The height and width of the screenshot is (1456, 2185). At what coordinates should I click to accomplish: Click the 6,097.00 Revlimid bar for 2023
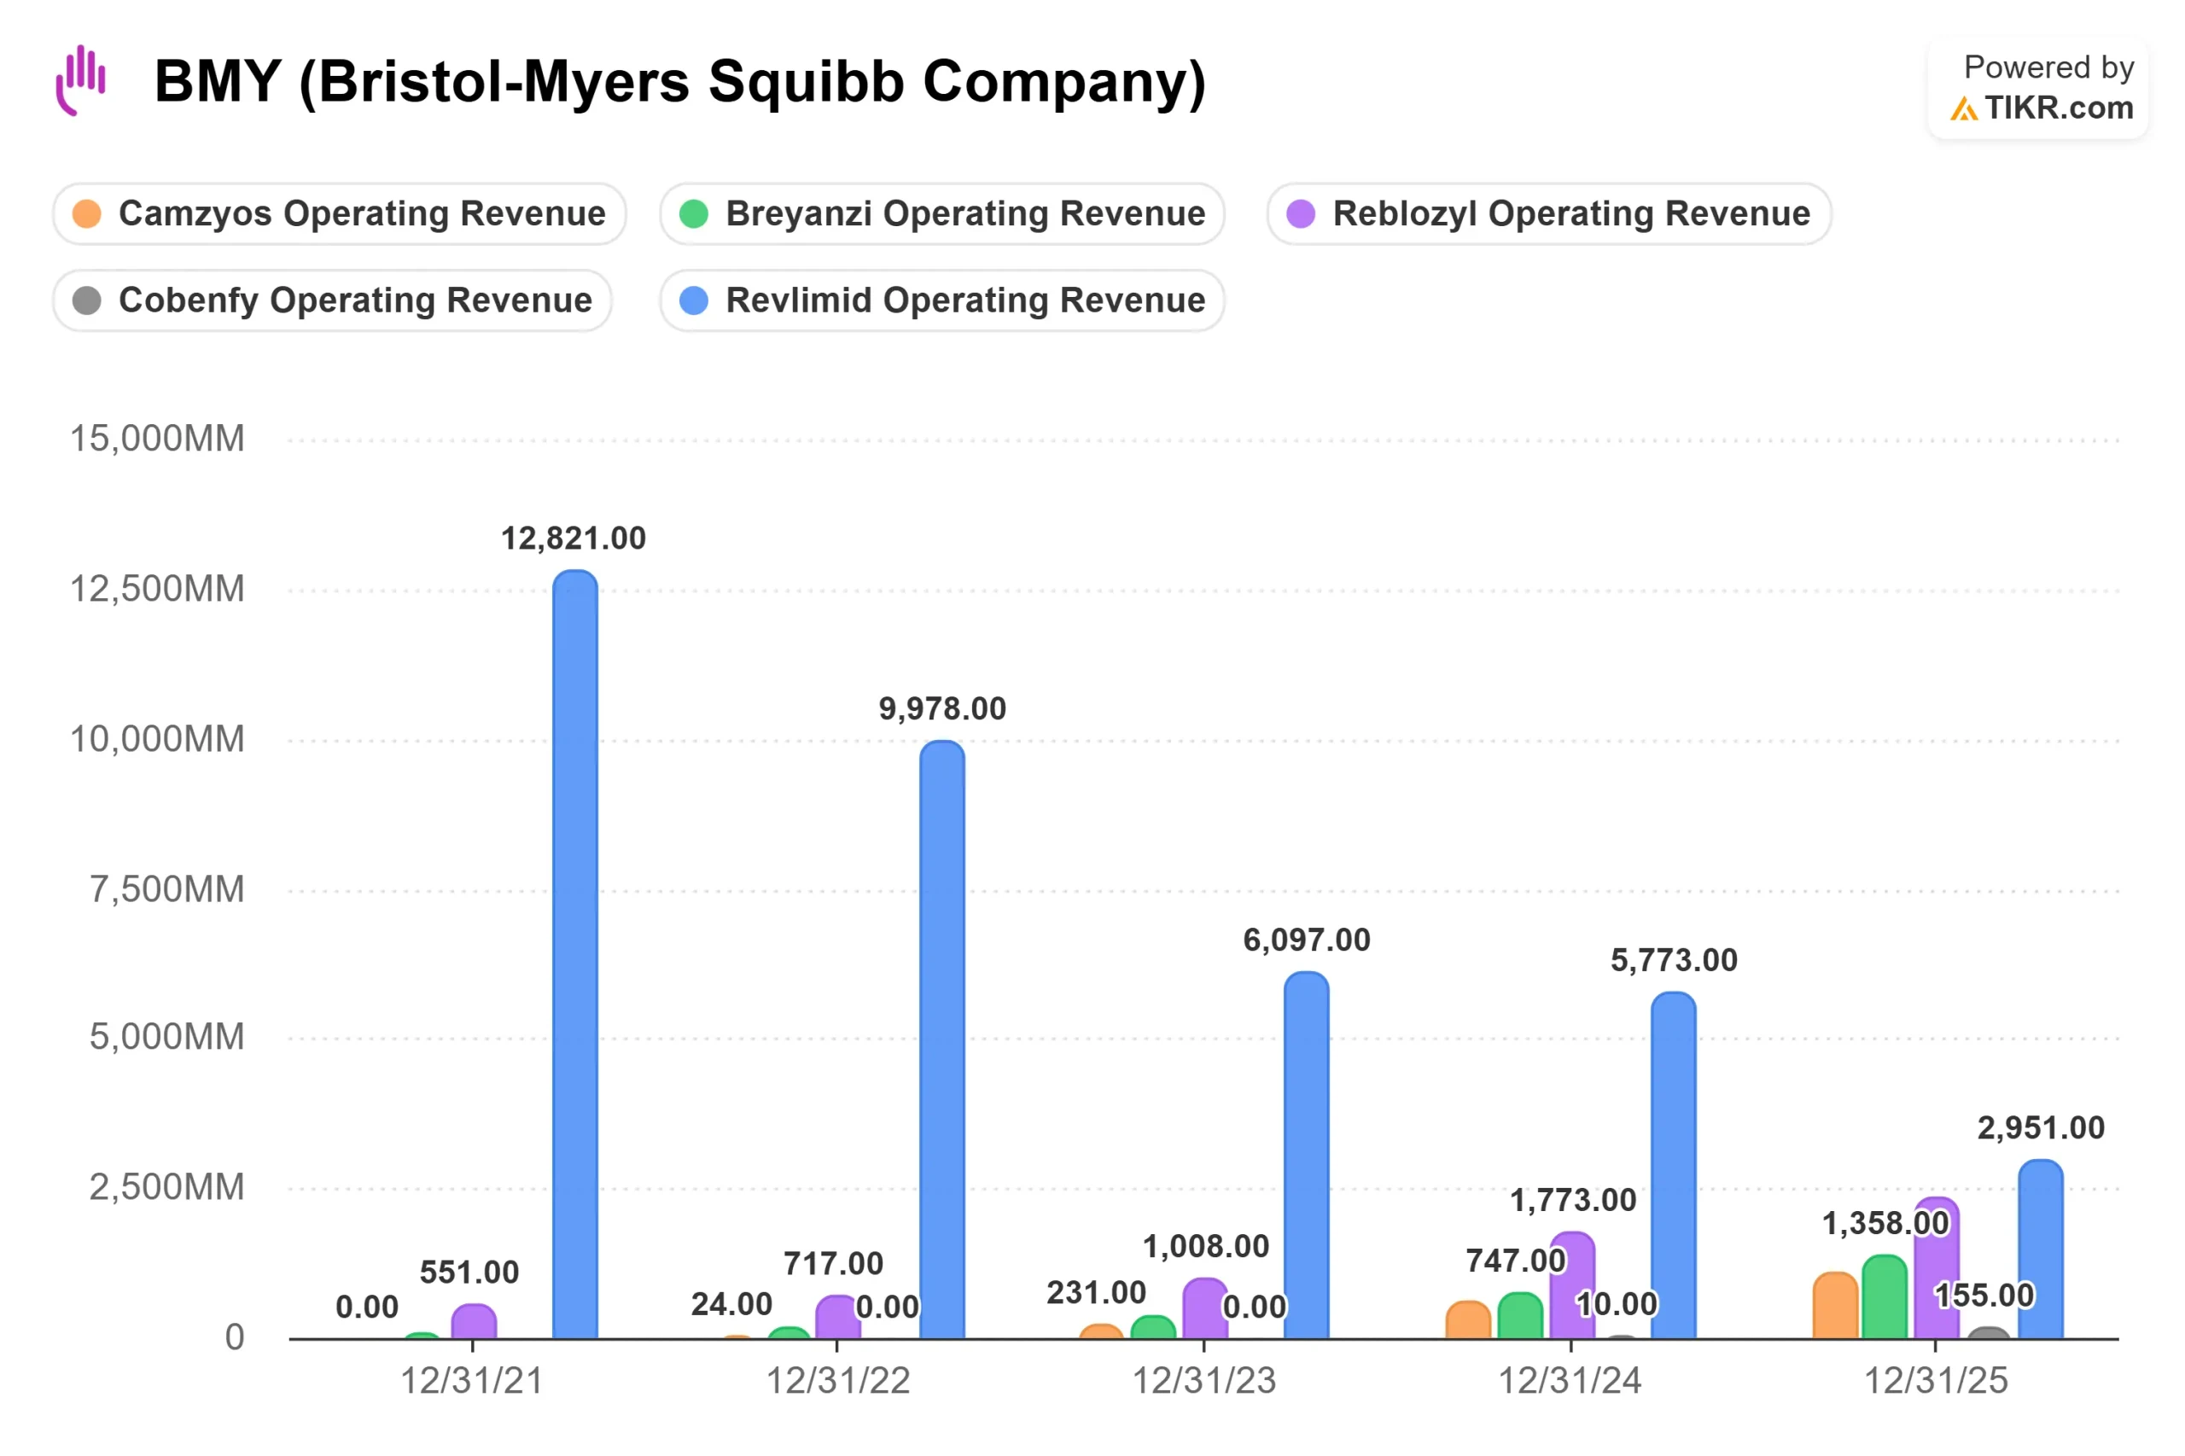tap(1306, 1154)
